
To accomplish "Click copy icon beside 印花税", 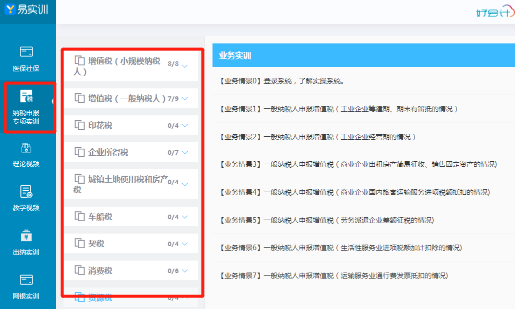I will click(79, 125).
